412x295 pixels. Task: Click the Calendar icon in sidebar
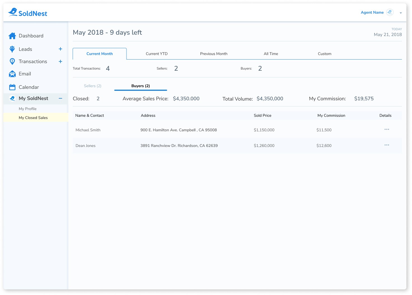point(12,87)
